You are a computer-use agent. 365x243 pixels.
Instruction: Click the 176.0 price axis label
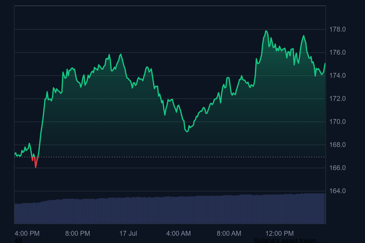pos(338,53)
